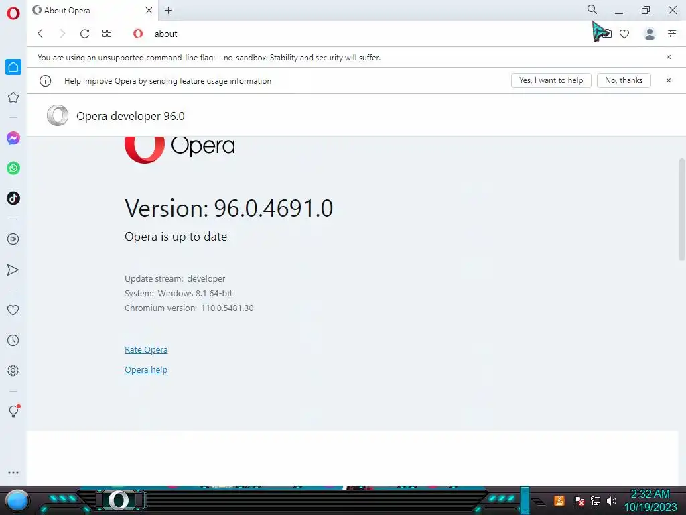Viewport: 686px width, 515px height.
Task: Click the Opera site badge in address bar
Action: pos(138,34)
